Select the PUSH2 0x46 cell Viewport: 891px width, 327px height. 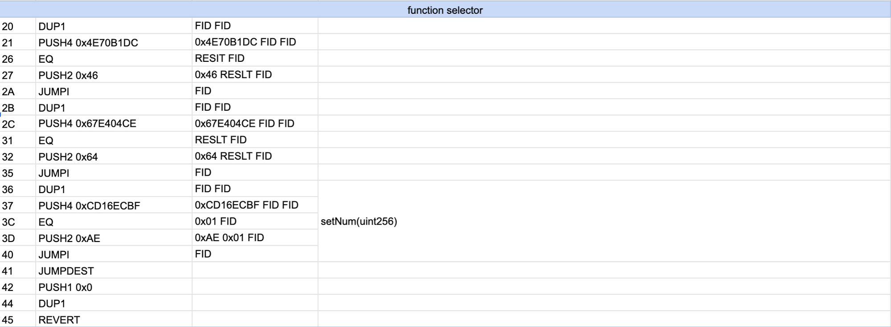pos(114,75)
